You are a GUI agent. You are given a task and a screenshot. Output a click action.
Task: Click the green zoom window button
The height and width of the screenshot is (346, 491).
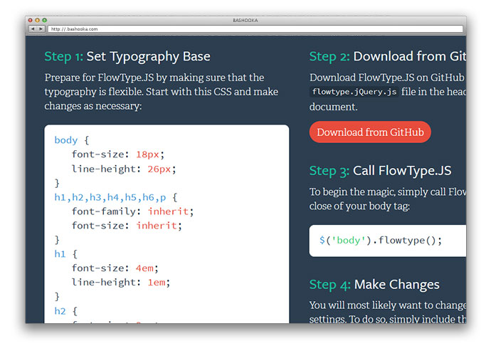[44, 20]
